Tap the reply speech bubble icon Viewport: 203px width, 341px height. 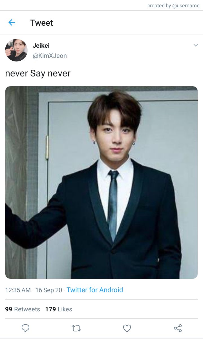coord(26,328)
